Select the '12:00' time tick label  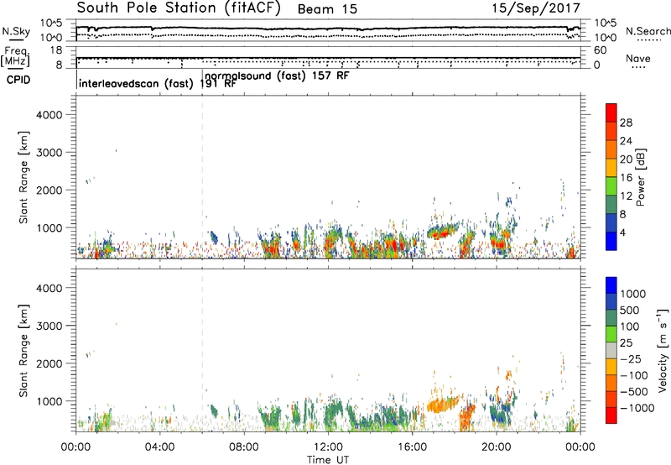click(x=328, y=447)
